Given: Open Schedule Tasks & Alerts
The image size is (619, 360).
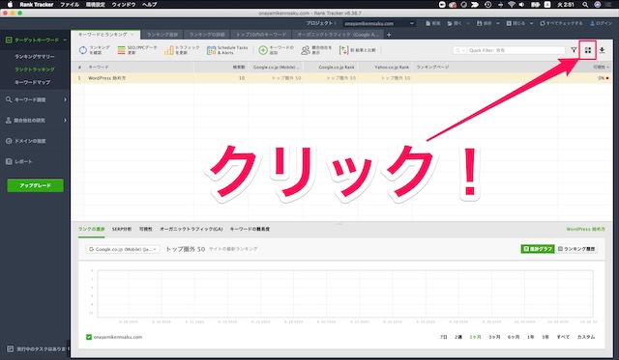Looking at the screenshot, I should pyautogui.click(x=227, y=50).
